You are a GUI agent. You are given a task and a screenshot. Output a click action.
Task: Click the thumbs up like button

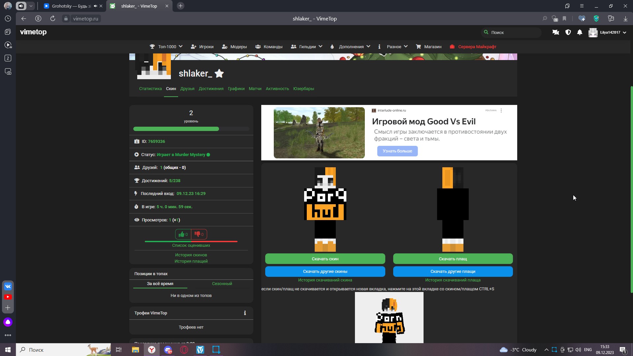pyautogui.click(x=183, y=234)
